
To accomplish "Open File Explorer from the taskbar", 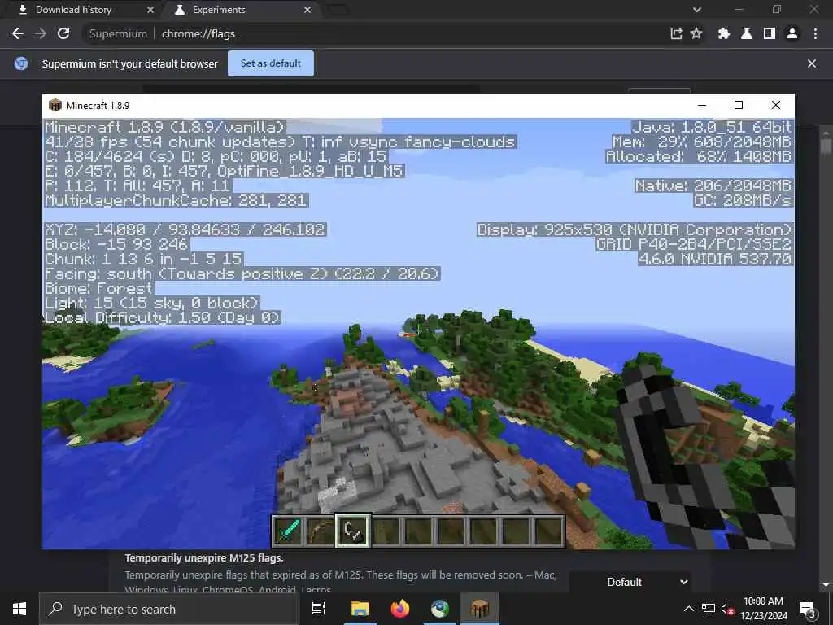I will (360, 609).
